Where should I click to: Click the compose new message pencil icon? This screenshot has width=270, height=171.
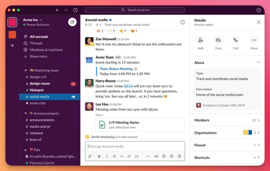(72, 22)
